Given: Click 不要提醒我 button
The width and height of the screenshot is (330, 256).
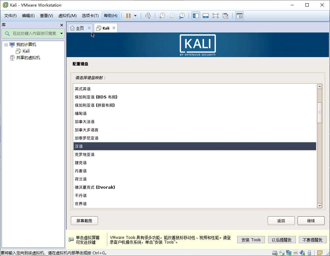Looking at the screenshot, I should pyautogui.click(x=313, y=240).
